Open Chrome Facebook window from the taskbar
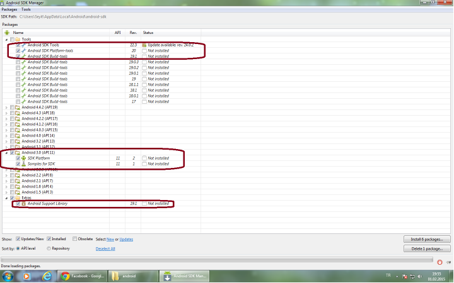 point(83,276)
